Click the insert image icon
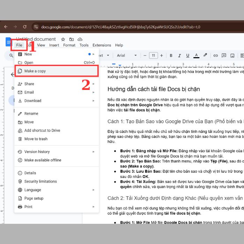This screenshot has width=244, height=244. [232, 55]
